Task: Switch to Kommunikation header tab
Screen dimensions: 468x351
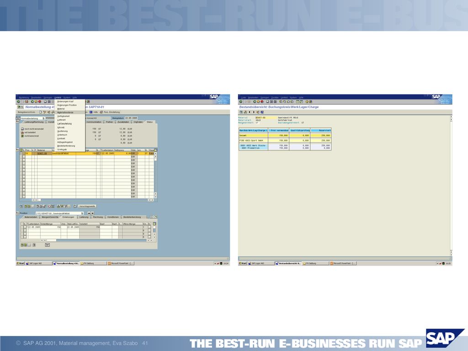Action: point(94,122)
